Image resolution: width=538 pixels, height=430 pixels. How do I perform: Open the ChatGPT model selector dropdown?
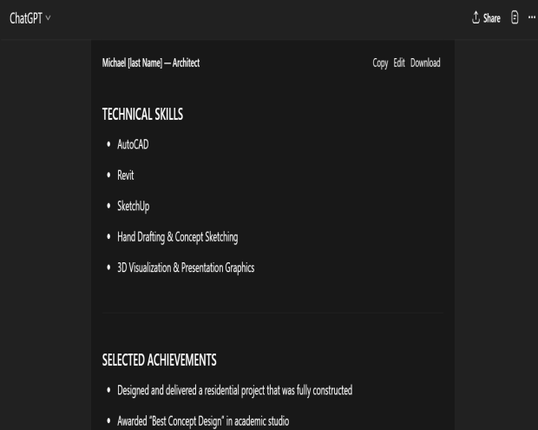coord(30,18)
